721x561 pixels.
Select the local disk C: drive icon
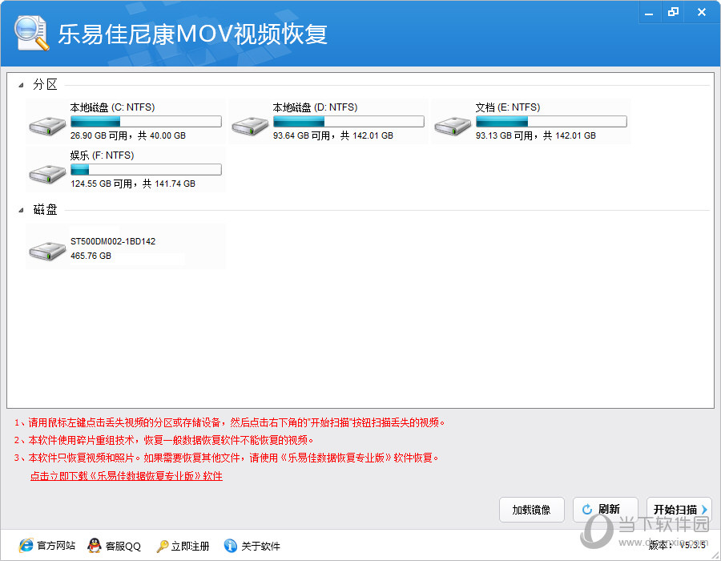click(47, 126)
